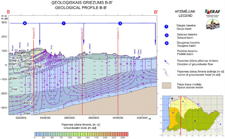
Task: Click the D2nr z layer label
Action: point(28,103)
